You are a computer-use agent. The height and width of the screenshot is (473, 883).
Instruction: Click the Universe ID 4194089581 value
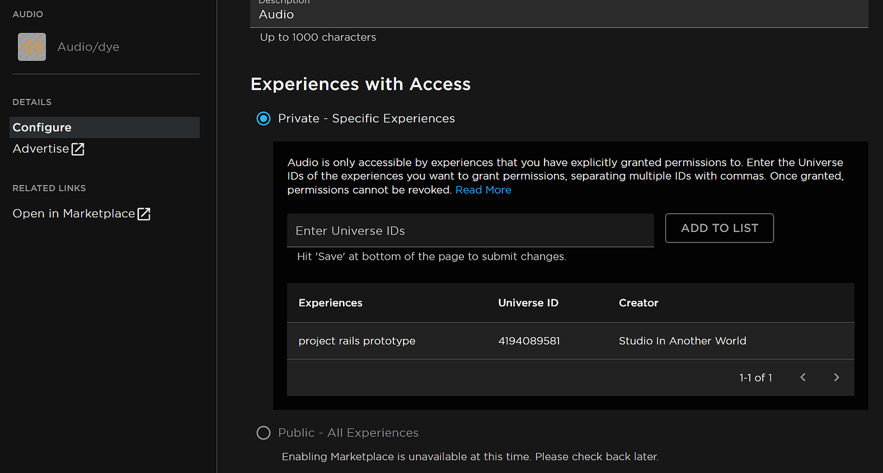529,341
